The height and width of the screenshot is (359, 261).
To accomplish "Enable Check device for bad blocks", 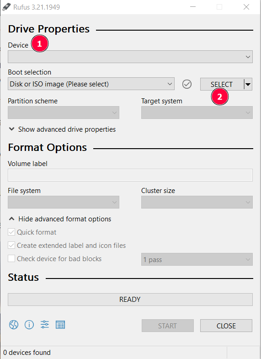I will click(x=11, y=259).
